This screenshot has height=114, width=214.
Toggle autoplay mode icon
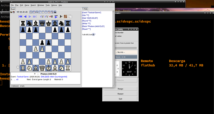pyautogui.click(x=56, y=17)
